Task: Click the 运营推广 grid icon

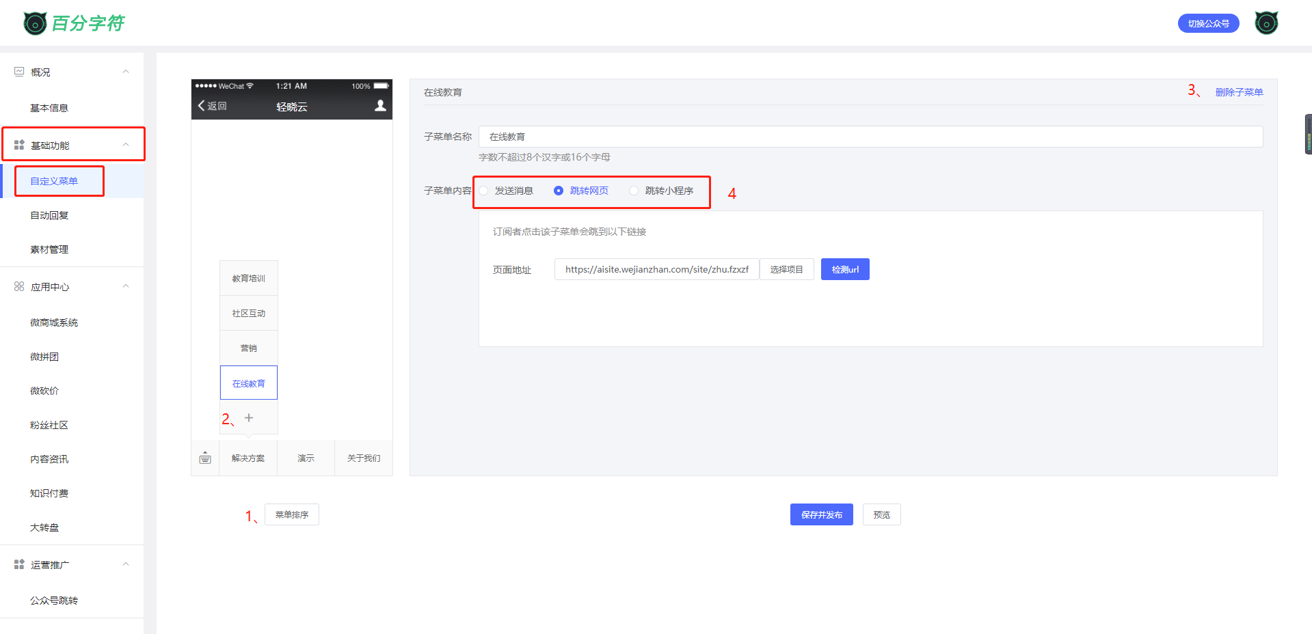Action: (x=19, y=564)
